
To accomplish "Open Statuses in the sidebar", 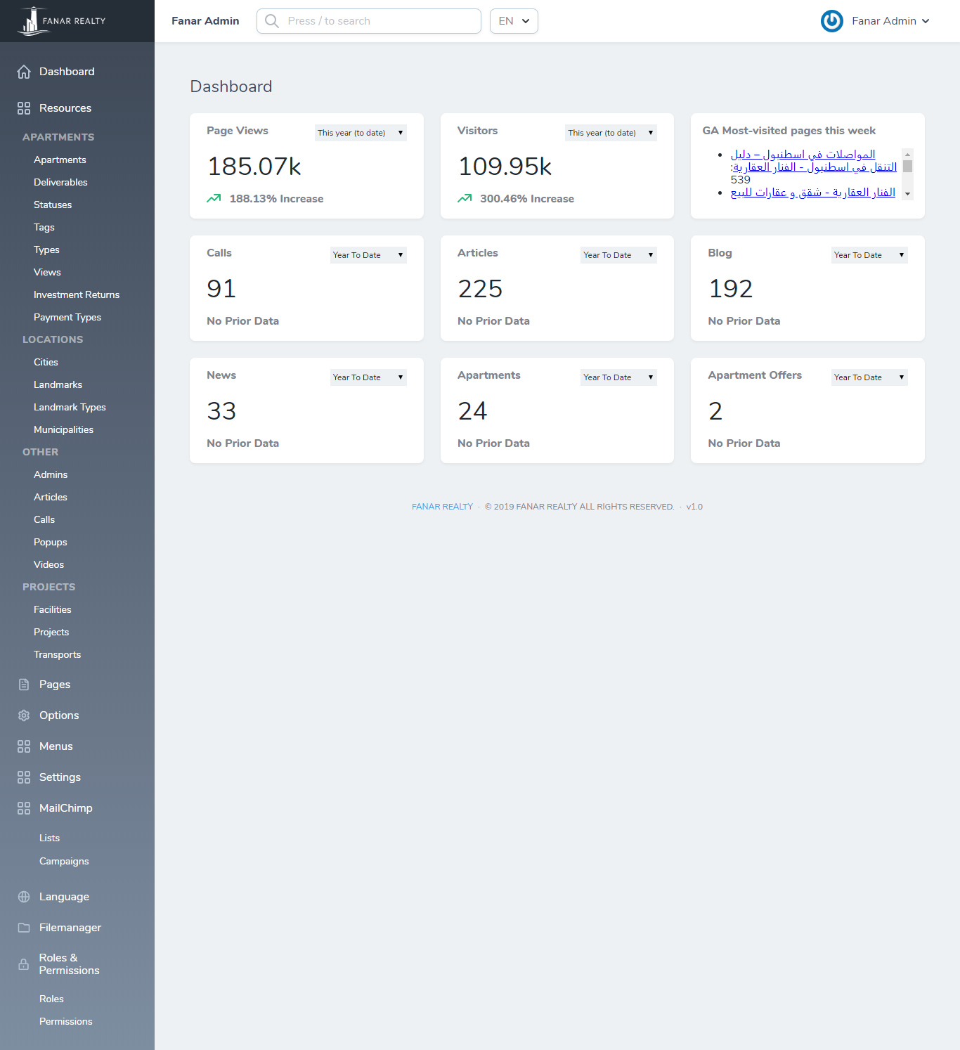I will [x=53, y=205].
